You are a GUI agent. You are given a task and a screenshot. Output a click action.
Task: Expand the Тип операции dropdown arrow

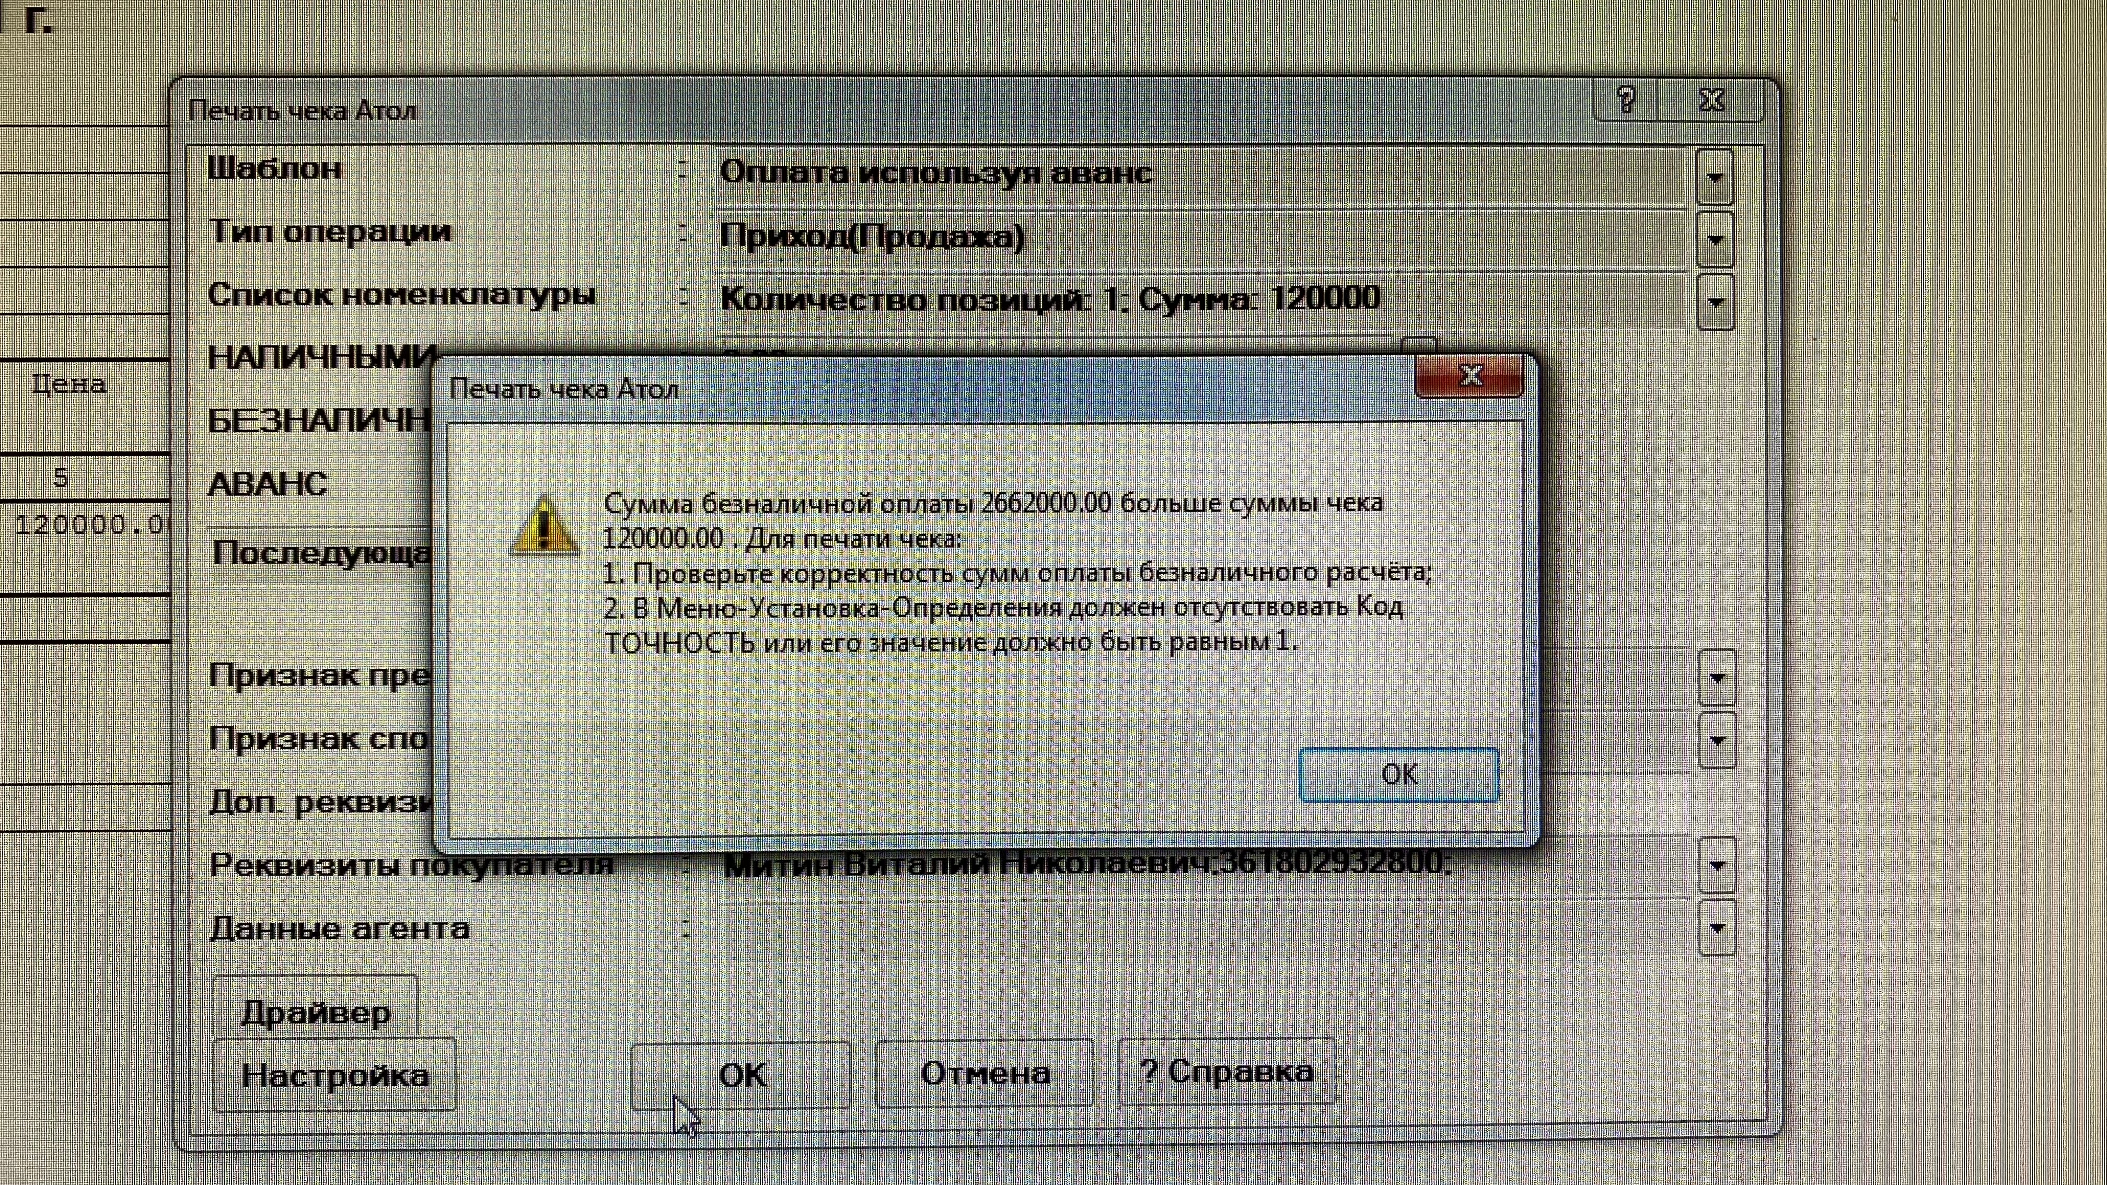coord(1715,240)
